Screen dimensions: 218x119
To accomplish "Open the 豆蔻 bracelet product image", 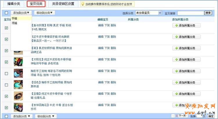I will [x=19, y=96].
